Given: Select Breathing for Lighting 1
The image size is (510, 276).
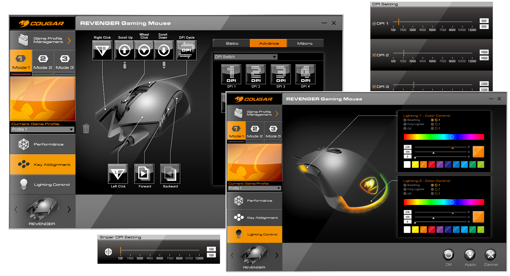Looking at the screenshot, I should pyautogui.click(x=405, y=120).
